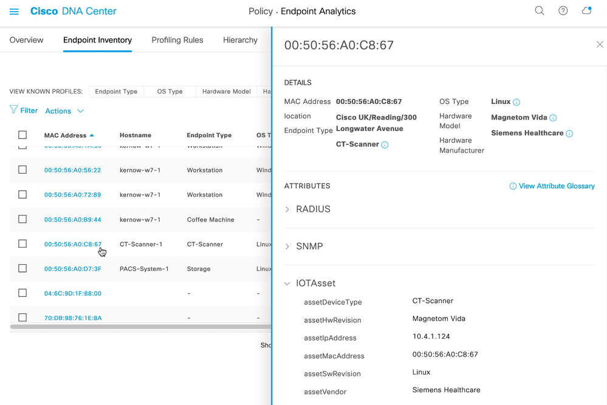Open endpoint 00:50:56:A0:D7:3F

[73, 269]
